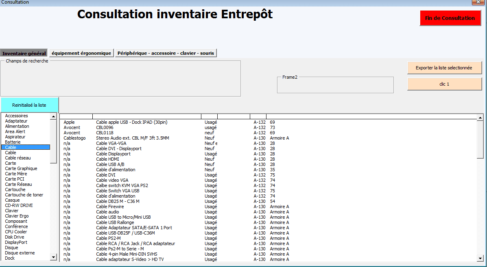The width and height of the screenshot is (487, 267).
Task: Click inventory results scrollbar down arrow
Action: [480, 258]
